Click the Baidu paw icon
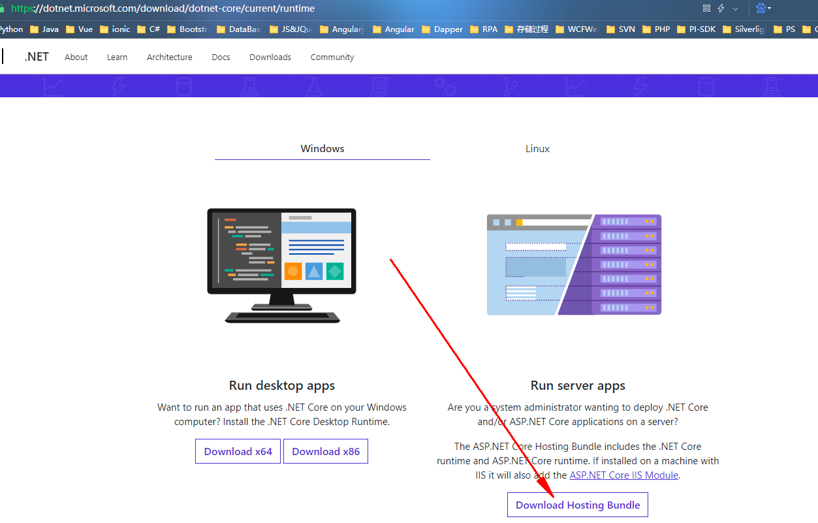The width and height of the screenshot is (818, 523). (761, 8)
